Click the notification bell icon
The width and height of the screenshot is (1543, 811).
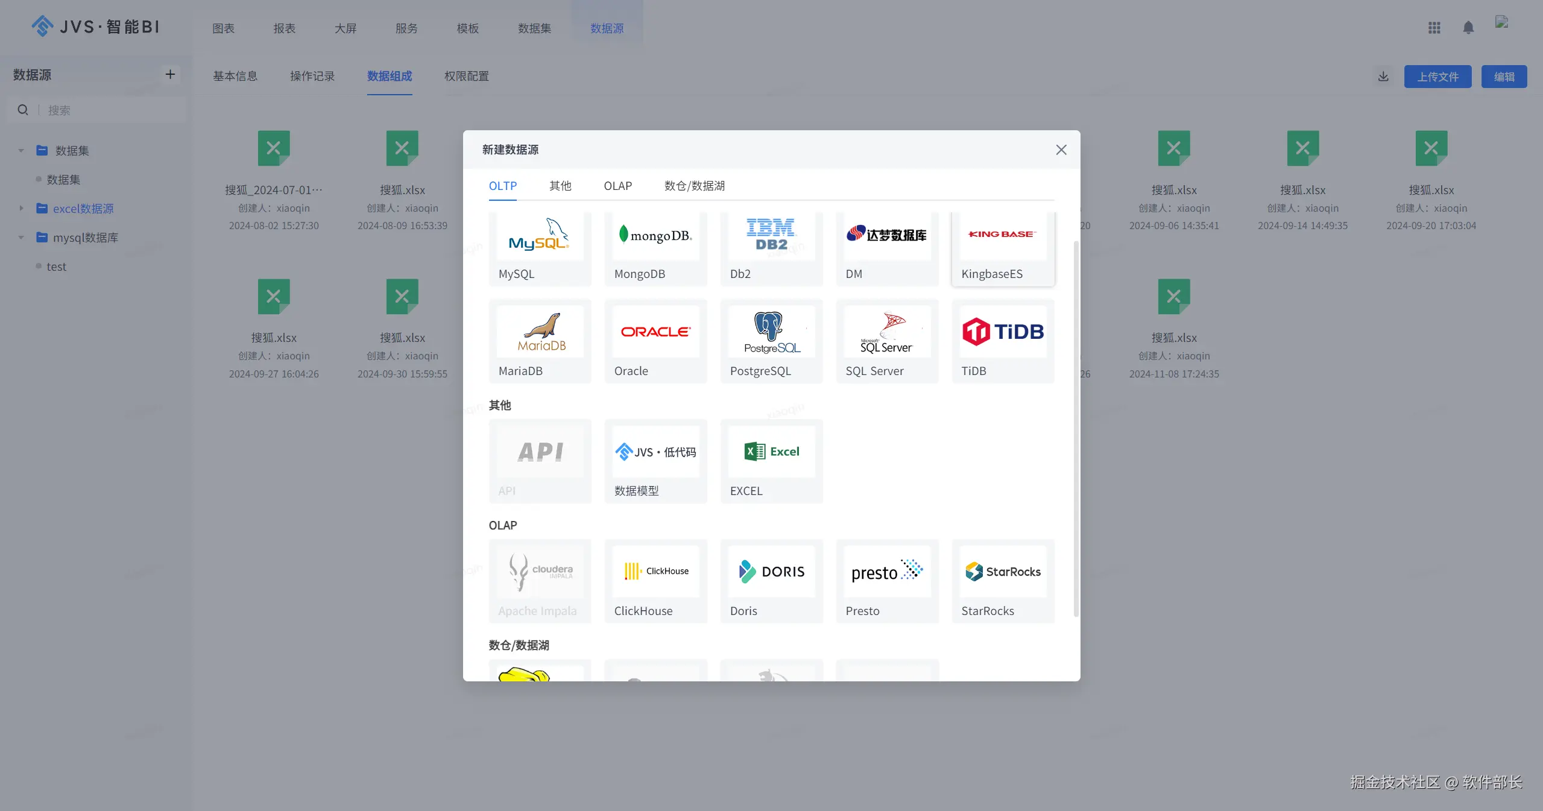(x=1468, y=28)
